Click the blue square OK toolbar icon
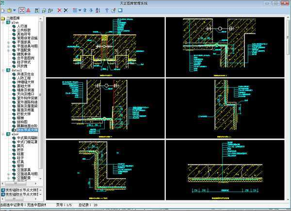Image resolution: width=291 pixels, height=211 pixels. pos(120,10)
